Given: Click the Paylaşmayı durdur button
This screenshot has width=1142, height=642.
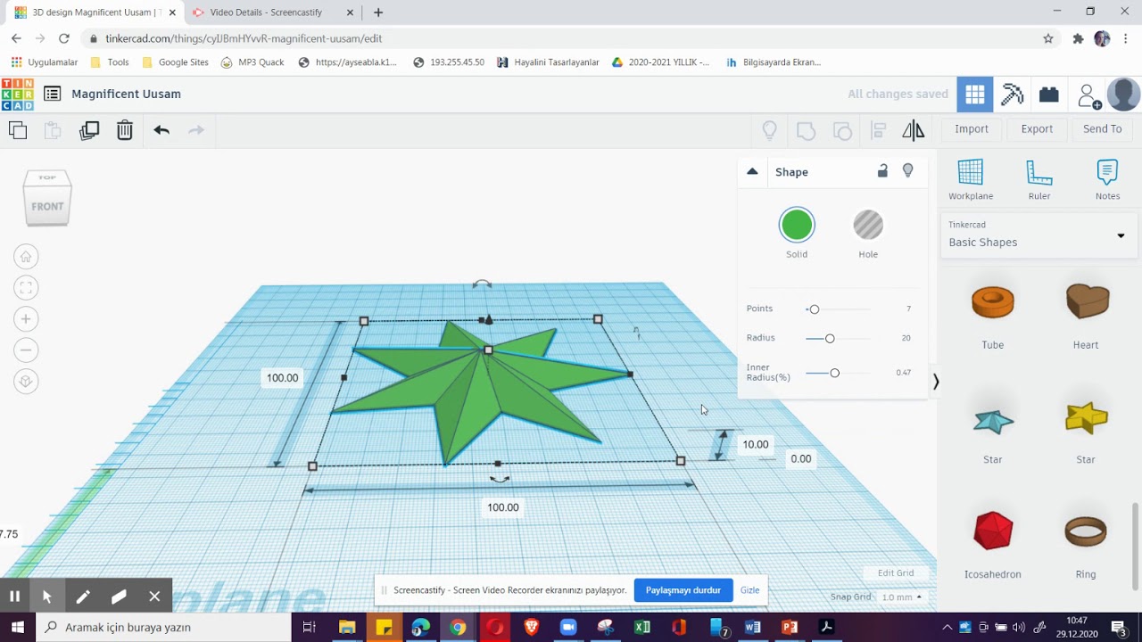Looking at the screenshot, I should point(683,590).
